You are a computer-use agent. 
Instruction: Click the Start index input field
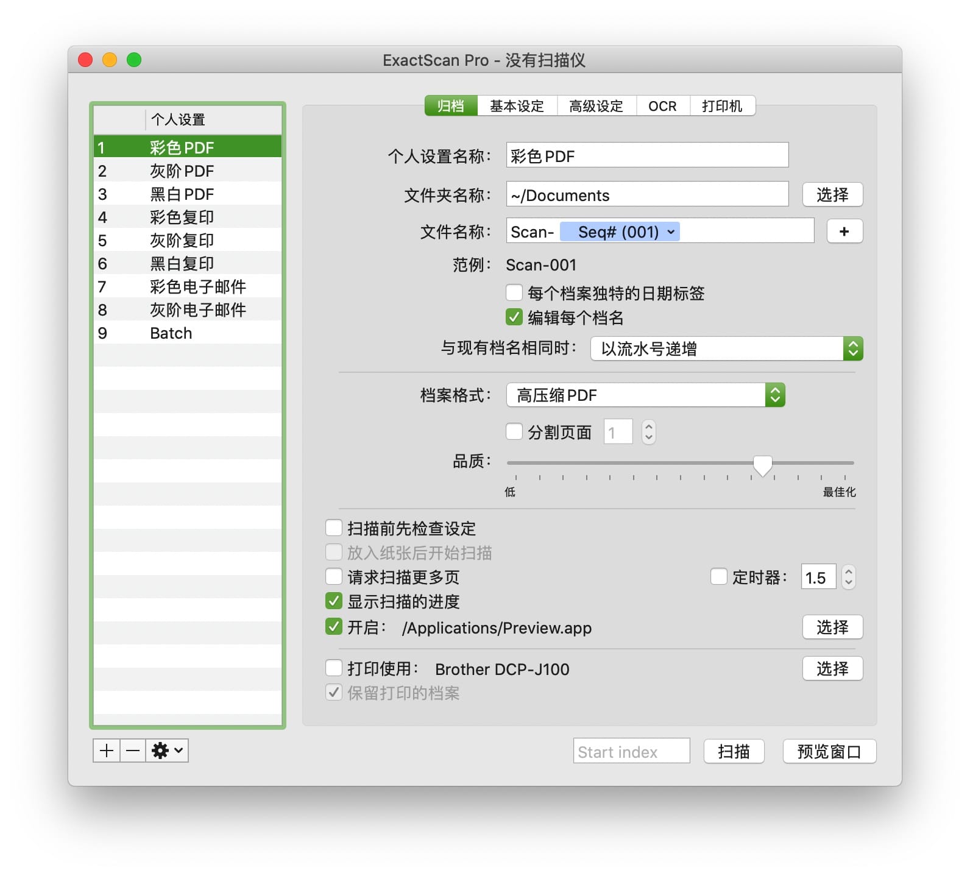click(631, 751)
